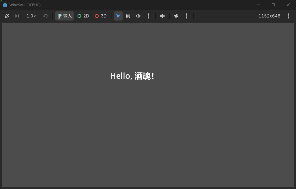Open camera options three-dot menu
Image resolution: width=296 pixels, height=189 pixels.
click(x=187, y=16)
